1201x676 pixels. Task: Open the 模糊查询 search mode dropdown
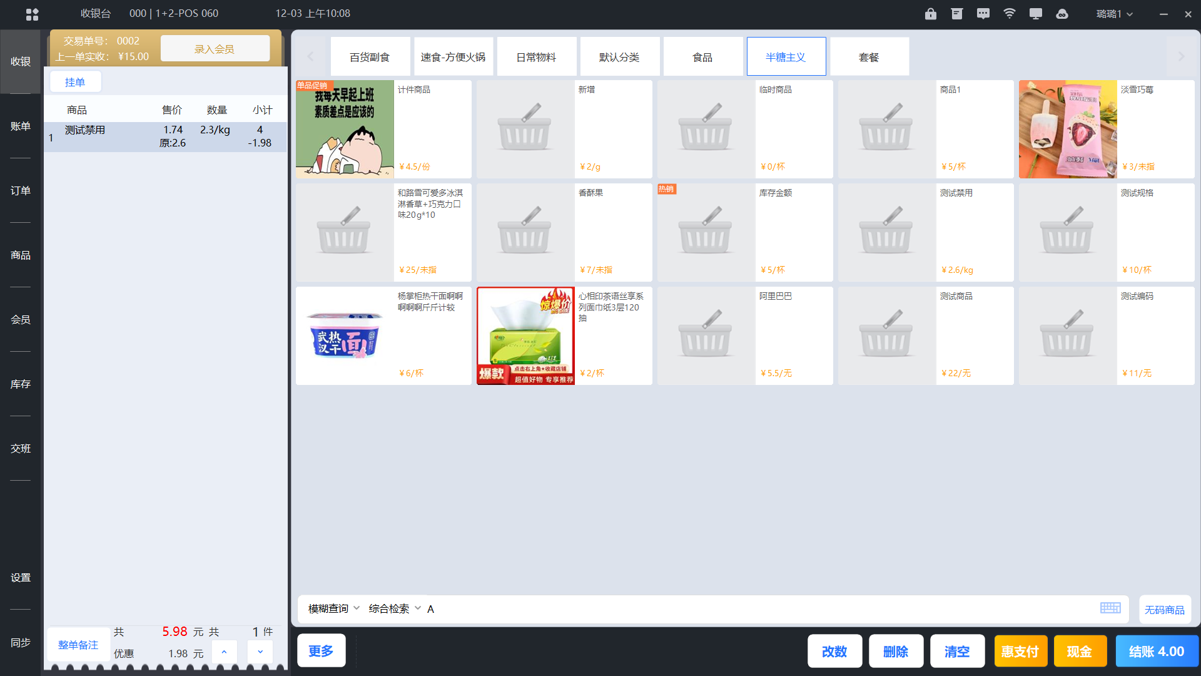[x=333, y=608]
